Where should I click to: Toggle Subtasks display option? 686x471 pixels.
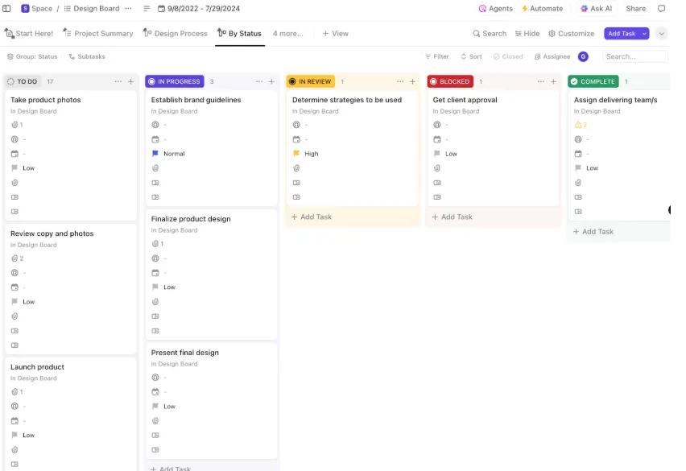click(87, 56)
